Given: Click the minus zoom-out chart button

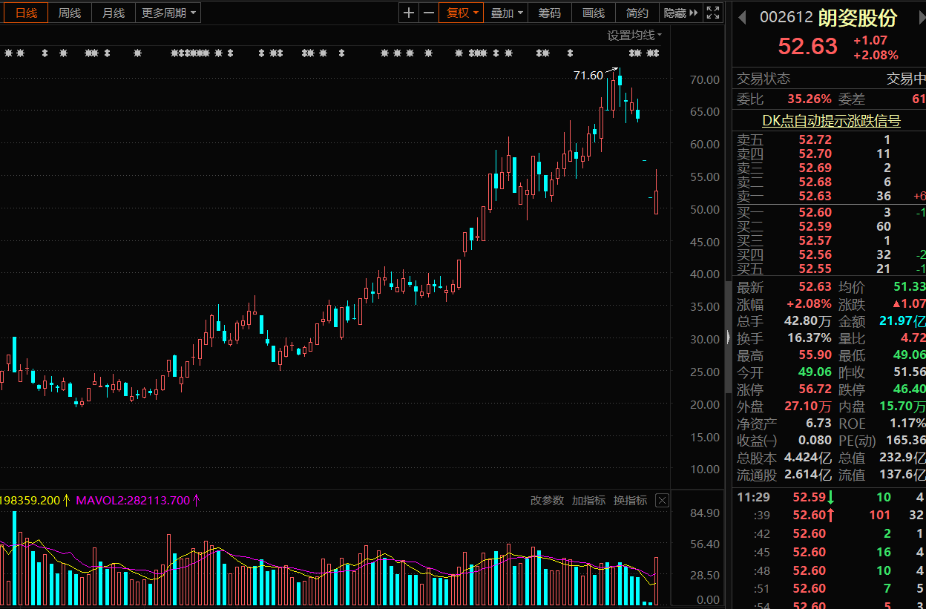Looking at the screenshot, I should click(429, 13).
